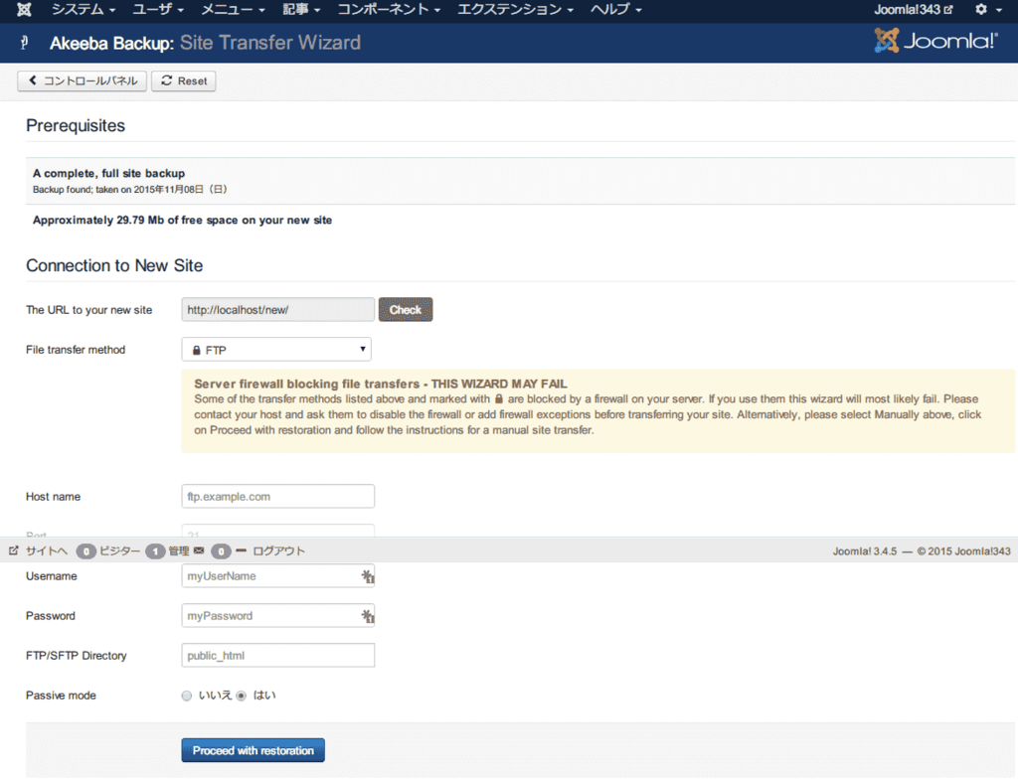
Task: Click the 'Backup found; taken on' date text
Action: [x=130, y=190]
